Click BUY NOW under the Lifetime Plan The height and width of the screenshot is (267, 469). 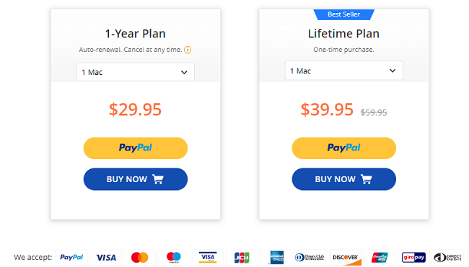pos(344,179)
